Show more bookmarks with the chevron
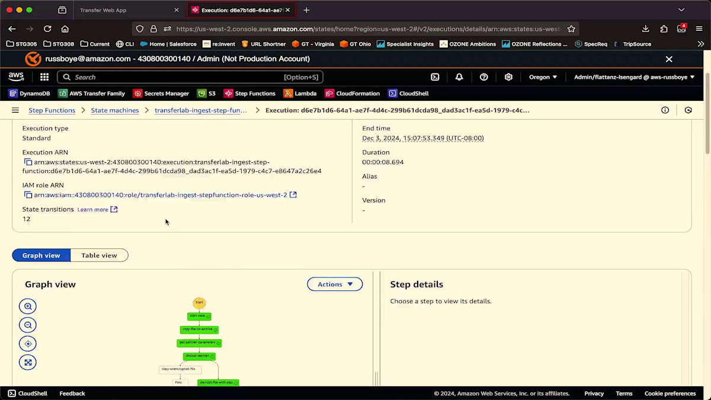Image resolution: width=711 pixels, height=400 pixels. tap(701, 44)
